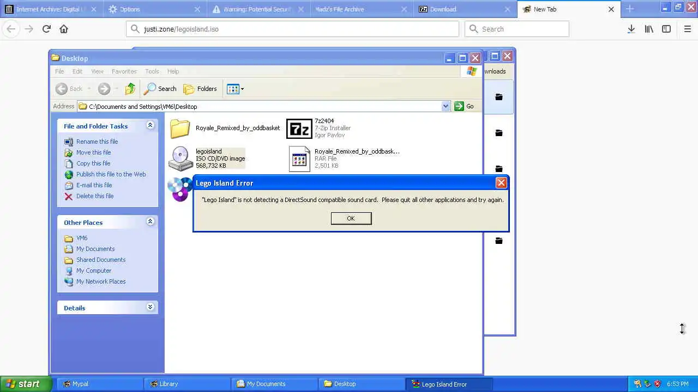Open the browser hamburger menu
This screenshot has height=392, width=698.
[x=688, y=29]
